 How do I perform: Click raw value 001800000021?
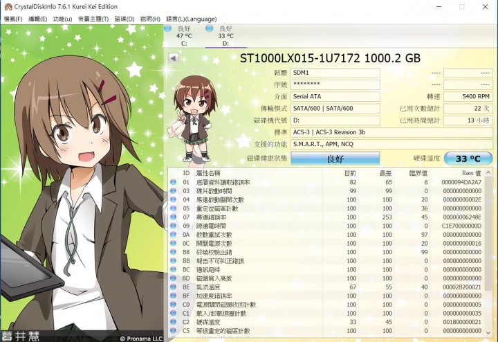462,322
